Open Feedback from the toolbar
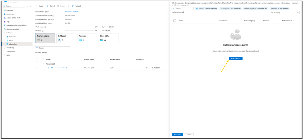 (76, 6)
